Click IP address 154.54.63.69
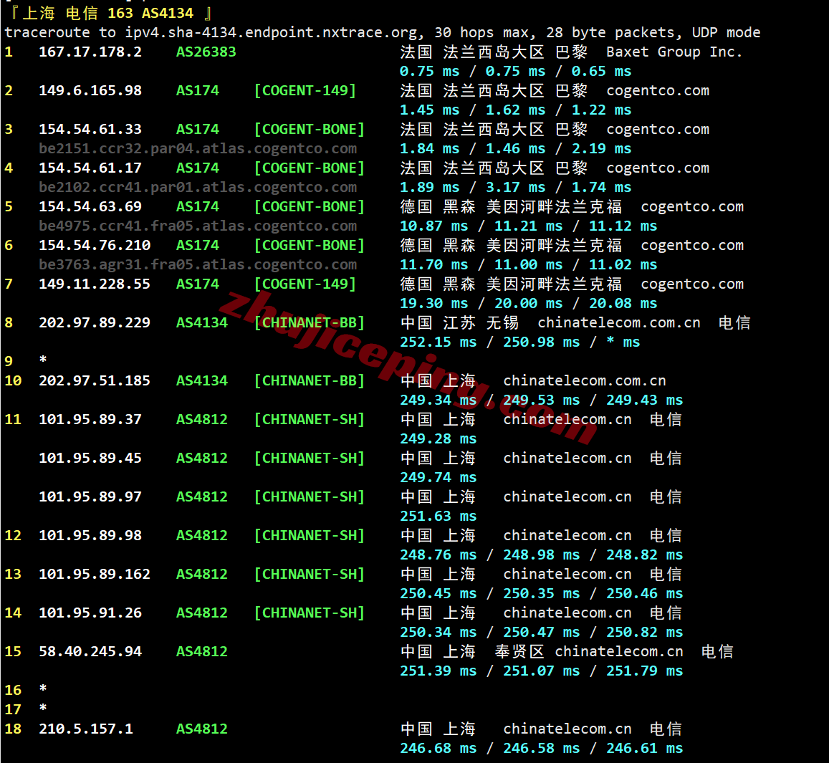The image size is (829, 763). coord(90,206)
